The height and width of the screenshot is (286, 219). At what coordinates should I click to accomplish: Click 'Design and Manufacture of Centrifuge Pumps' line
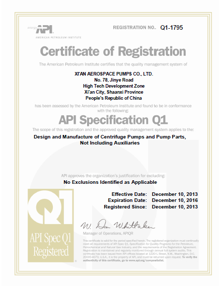(x=110, y=137)
